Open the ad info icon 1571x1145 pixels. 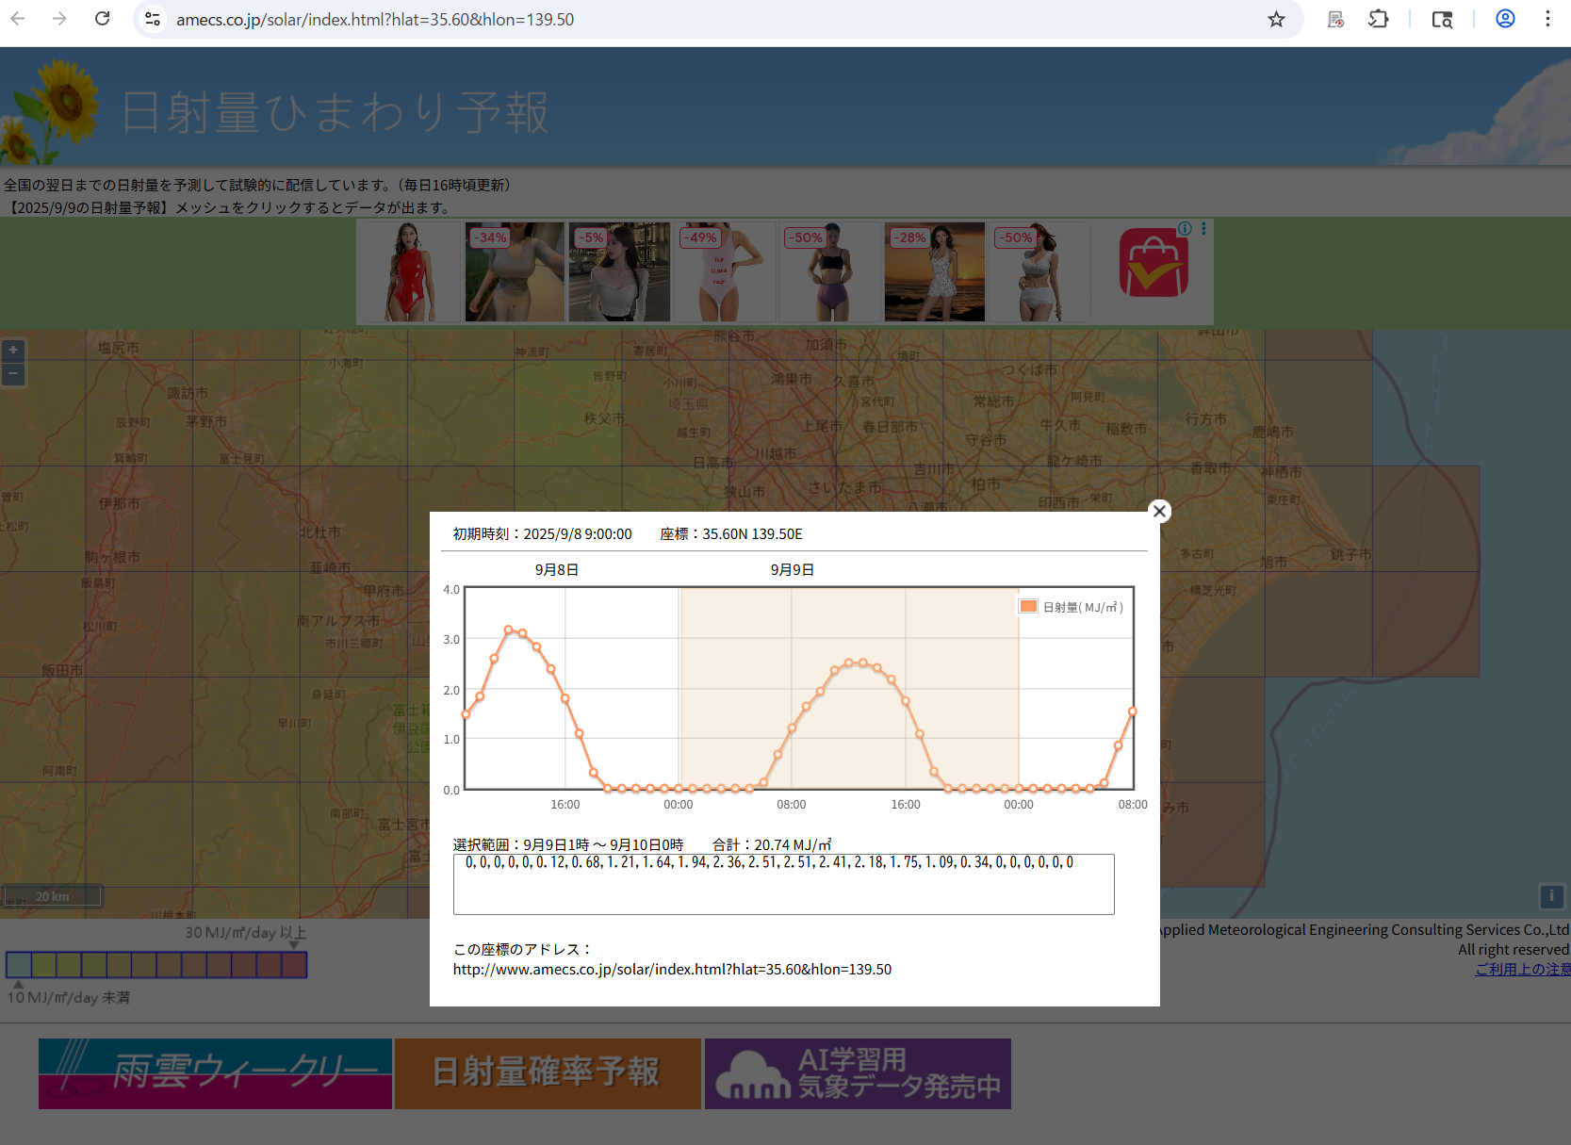(1185, 229)
